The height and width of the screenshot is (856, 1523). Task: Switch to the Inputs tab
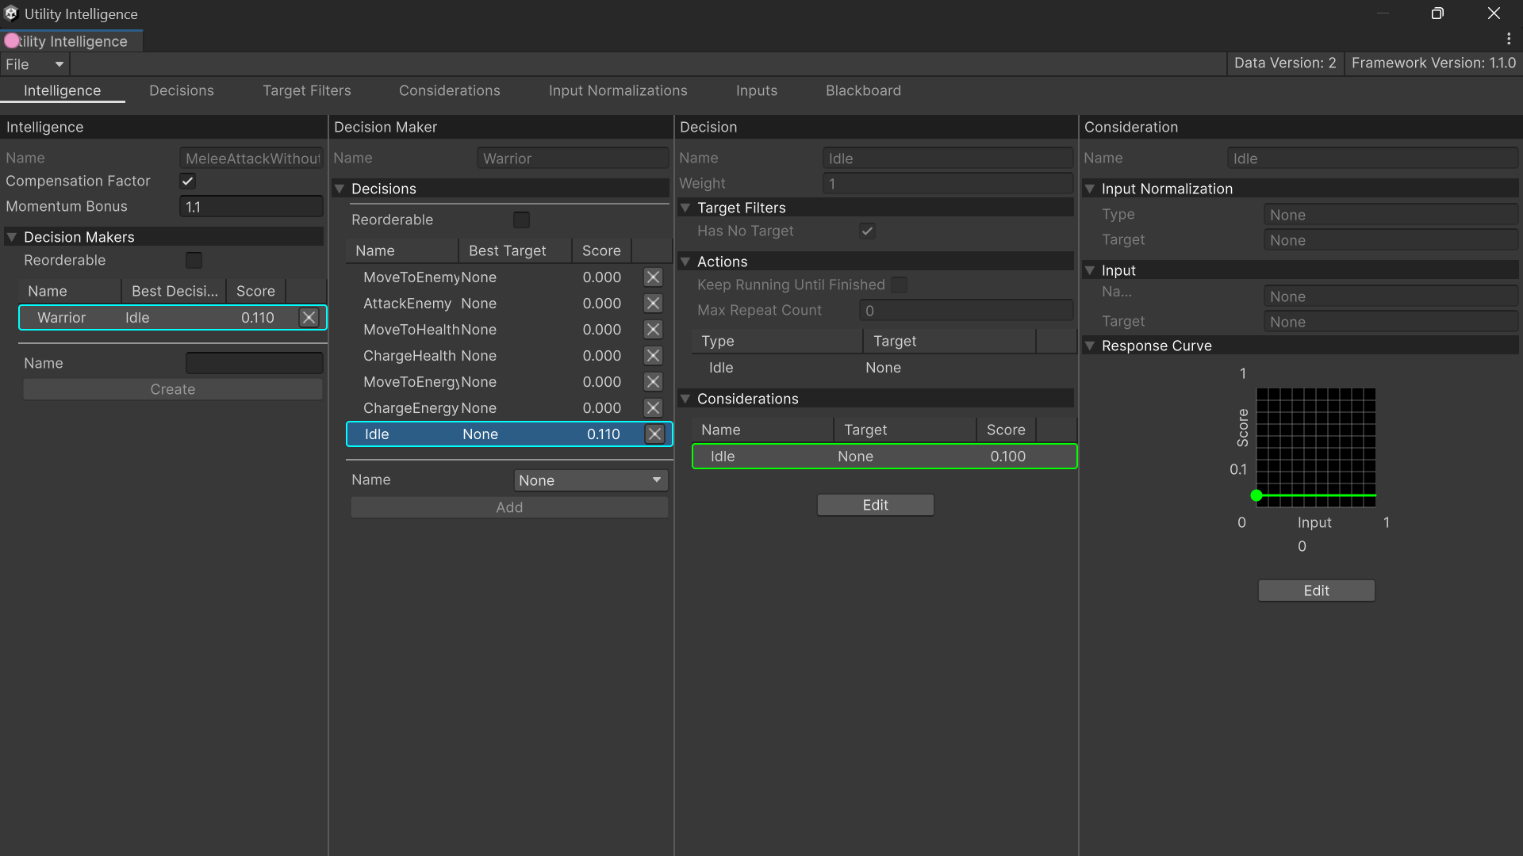coord(757,90)
